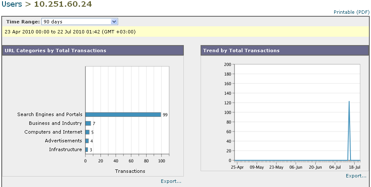Click the 23-May axis label
This screenshot has height=187, width=371.
[x=276, y=167]
